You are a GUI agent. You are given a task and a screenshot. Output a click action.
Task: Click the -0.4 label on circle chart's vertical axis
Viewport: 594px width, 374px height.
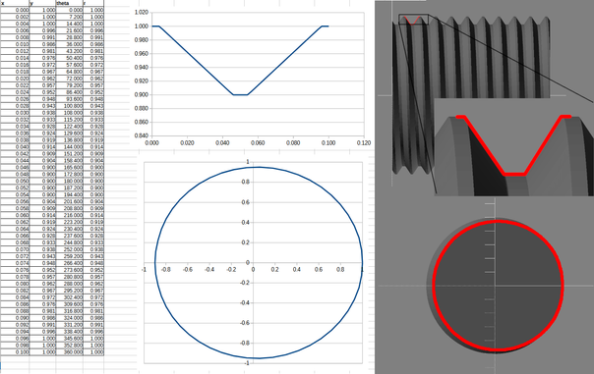point(246,303)
